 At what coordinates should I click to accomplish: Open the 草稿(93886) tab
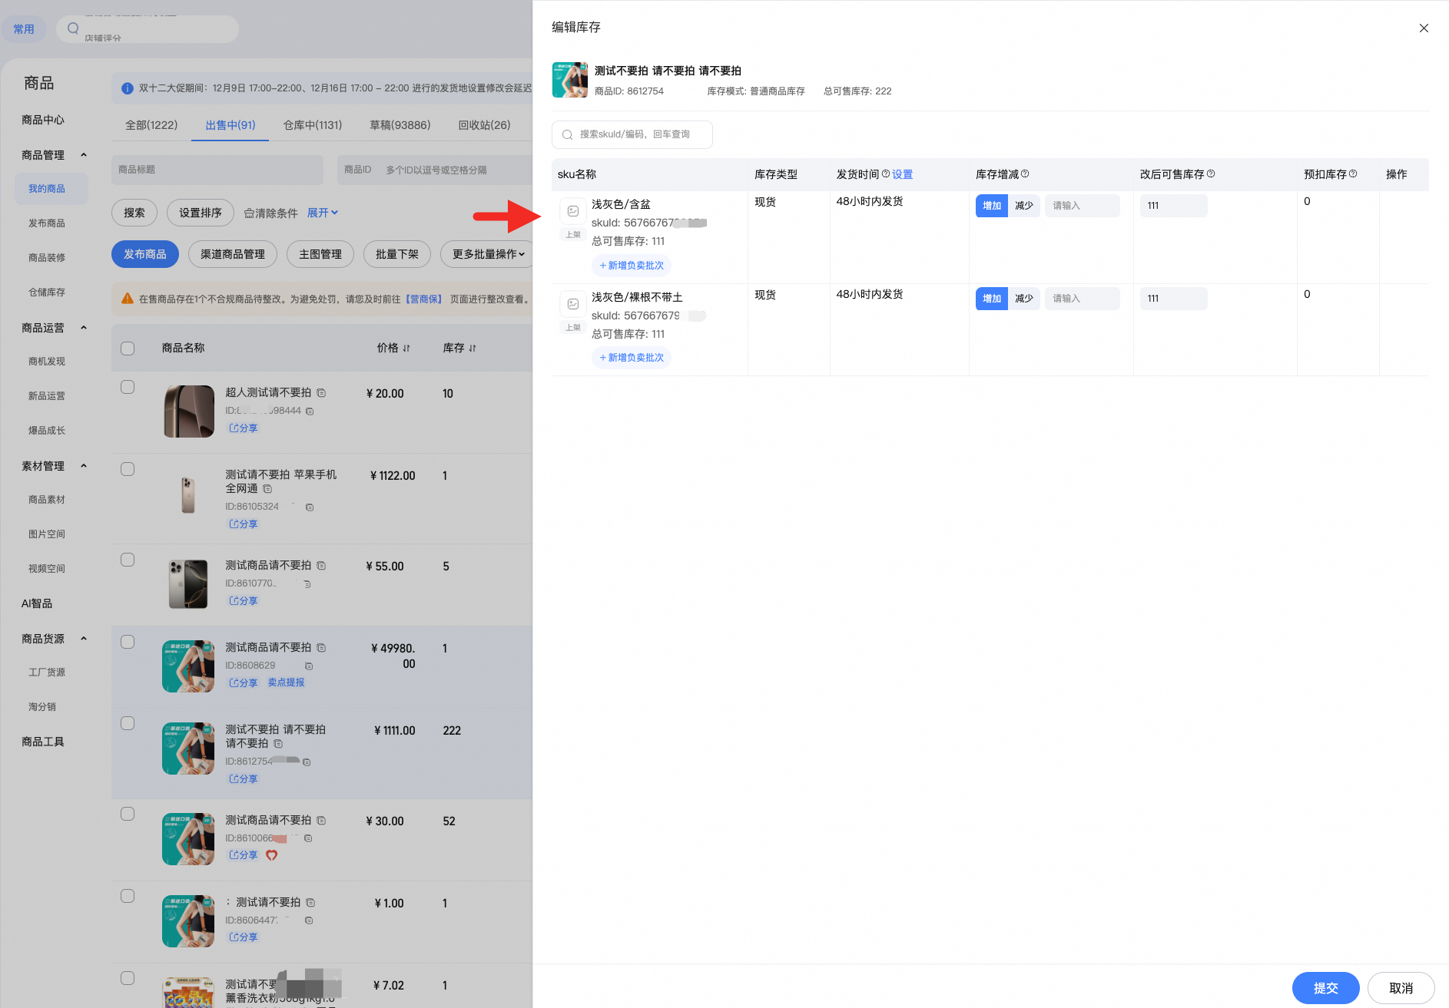(400, 125)
